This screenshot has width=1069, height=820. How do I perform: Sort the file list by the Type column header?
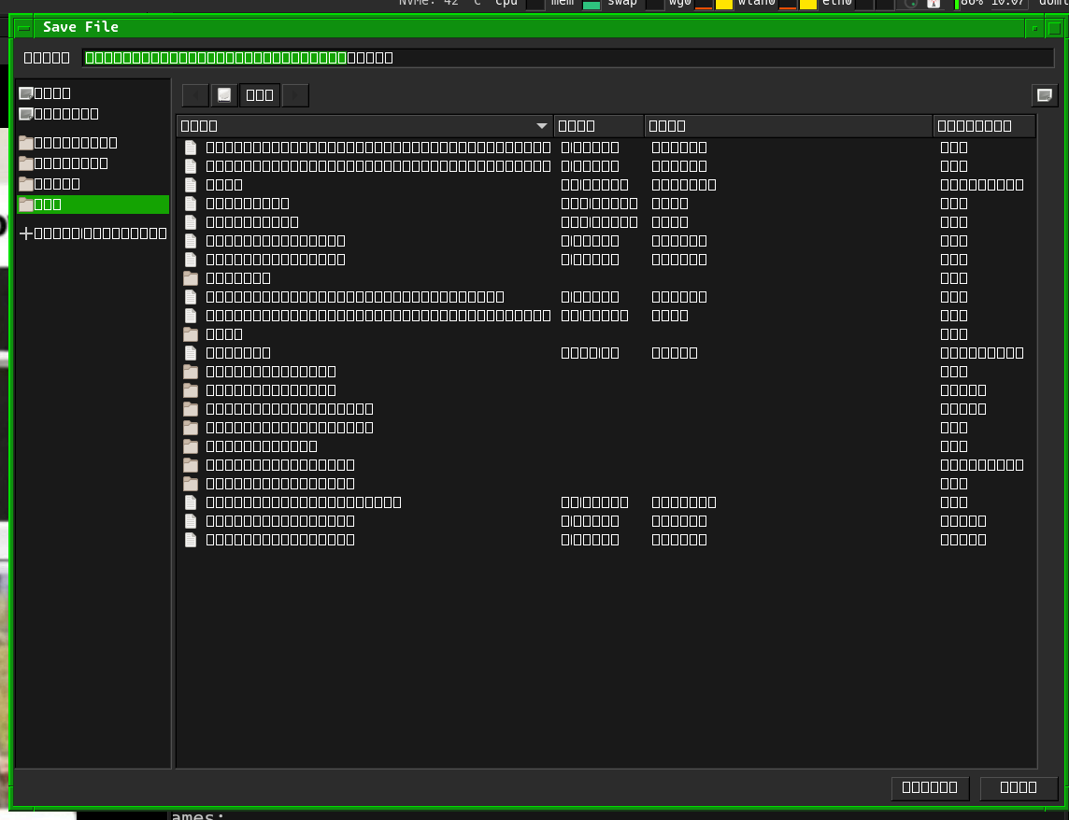[788, 126]
